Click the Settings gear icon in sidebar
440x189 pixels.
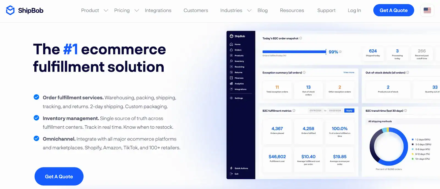pos(231,98)
